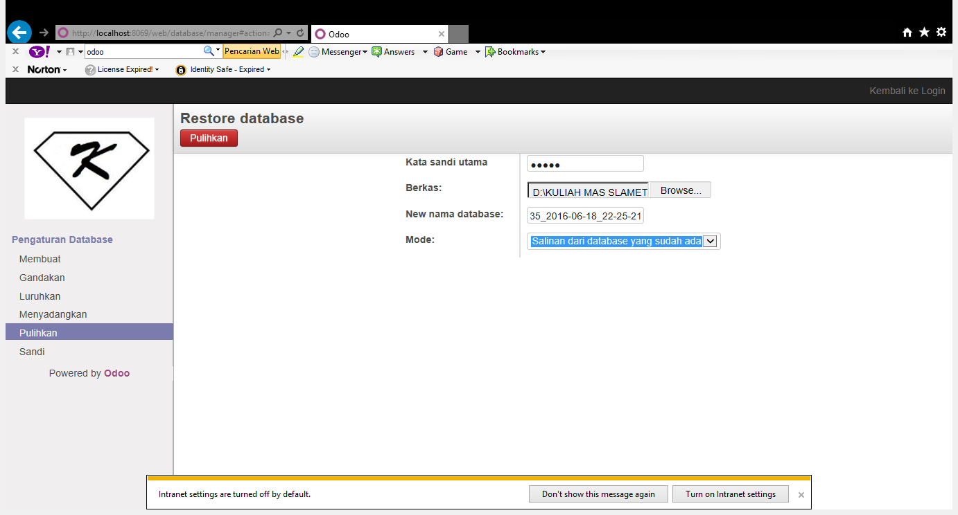This screenshot has width=958, height=515.
Task: Select Membuat in the database menu
Action: (40, 259)
